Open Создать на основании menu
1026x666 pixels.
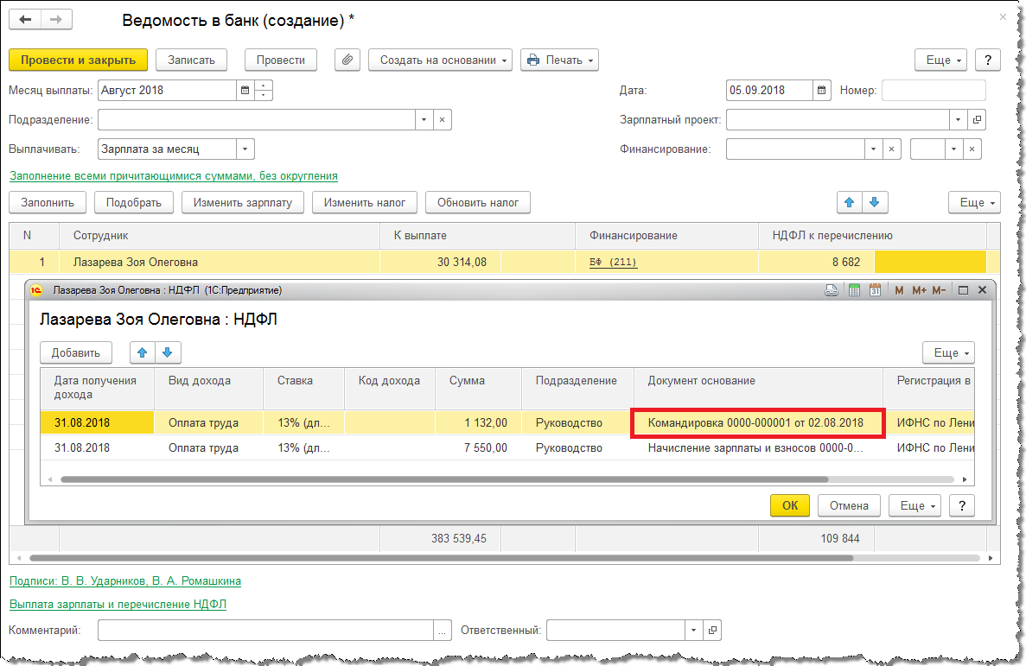click(x=440, y=60)
